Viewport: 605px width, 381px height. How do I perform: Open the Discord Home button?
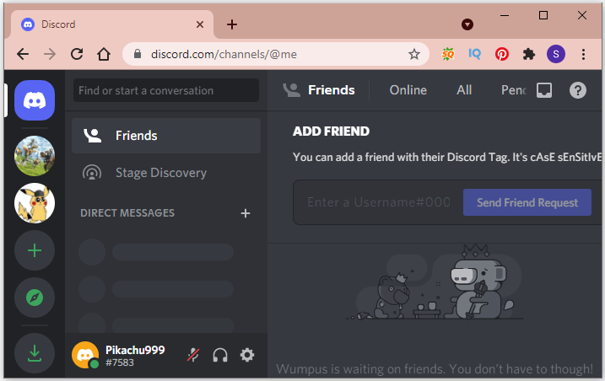click(35, 100)
